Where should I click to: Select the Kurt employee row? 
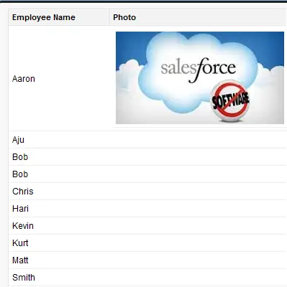point(147,243)
